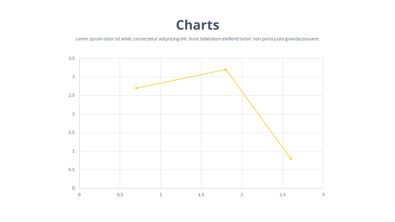
Task: Click the horizontal axis label 0.5
Action: [x=120, y=195]
